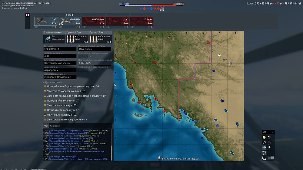Screen dimensions: 303x170
Task: Toggle remember spawn base type switch
Action: coord(83,70)
